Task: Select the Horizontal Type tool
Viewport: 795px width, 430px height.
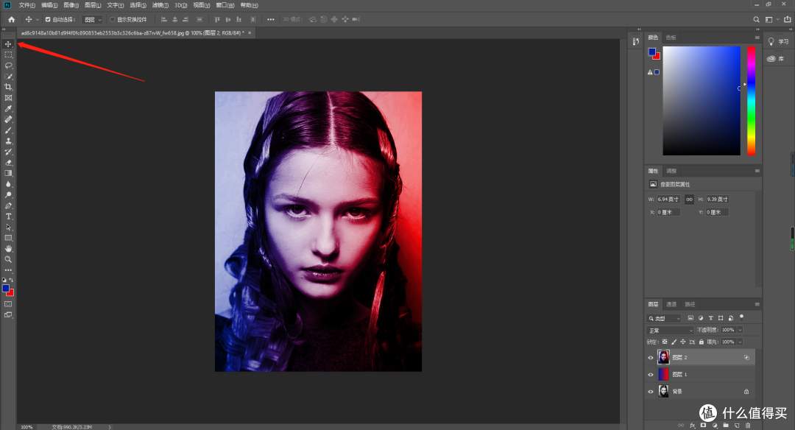Action: 8,216
